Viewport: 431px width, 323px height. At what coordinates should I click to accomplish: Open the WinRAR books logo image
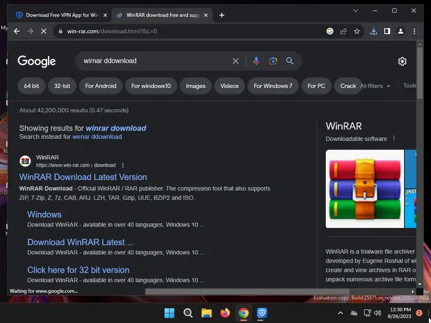pos(365,189)
